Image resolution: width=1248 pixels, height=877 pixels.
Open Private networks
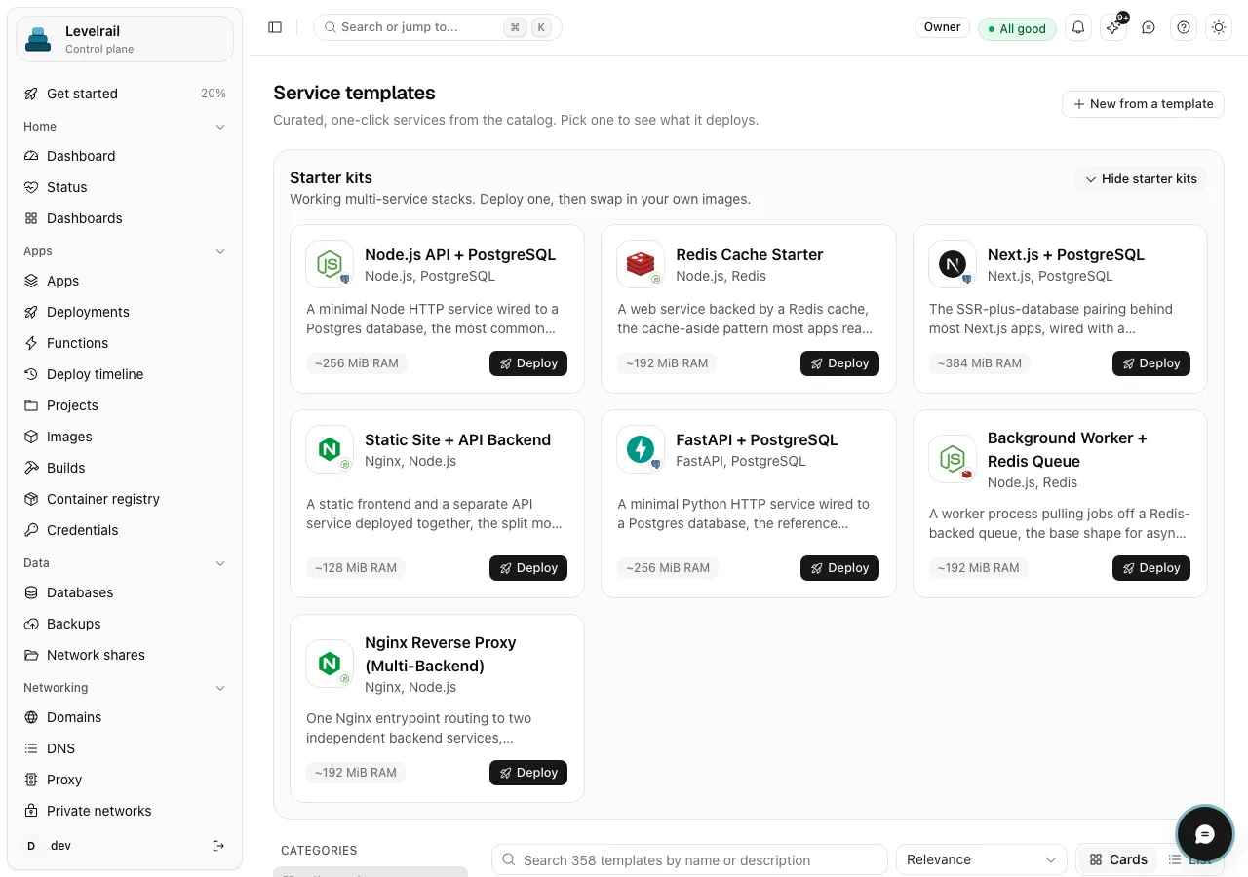(125, 811)
